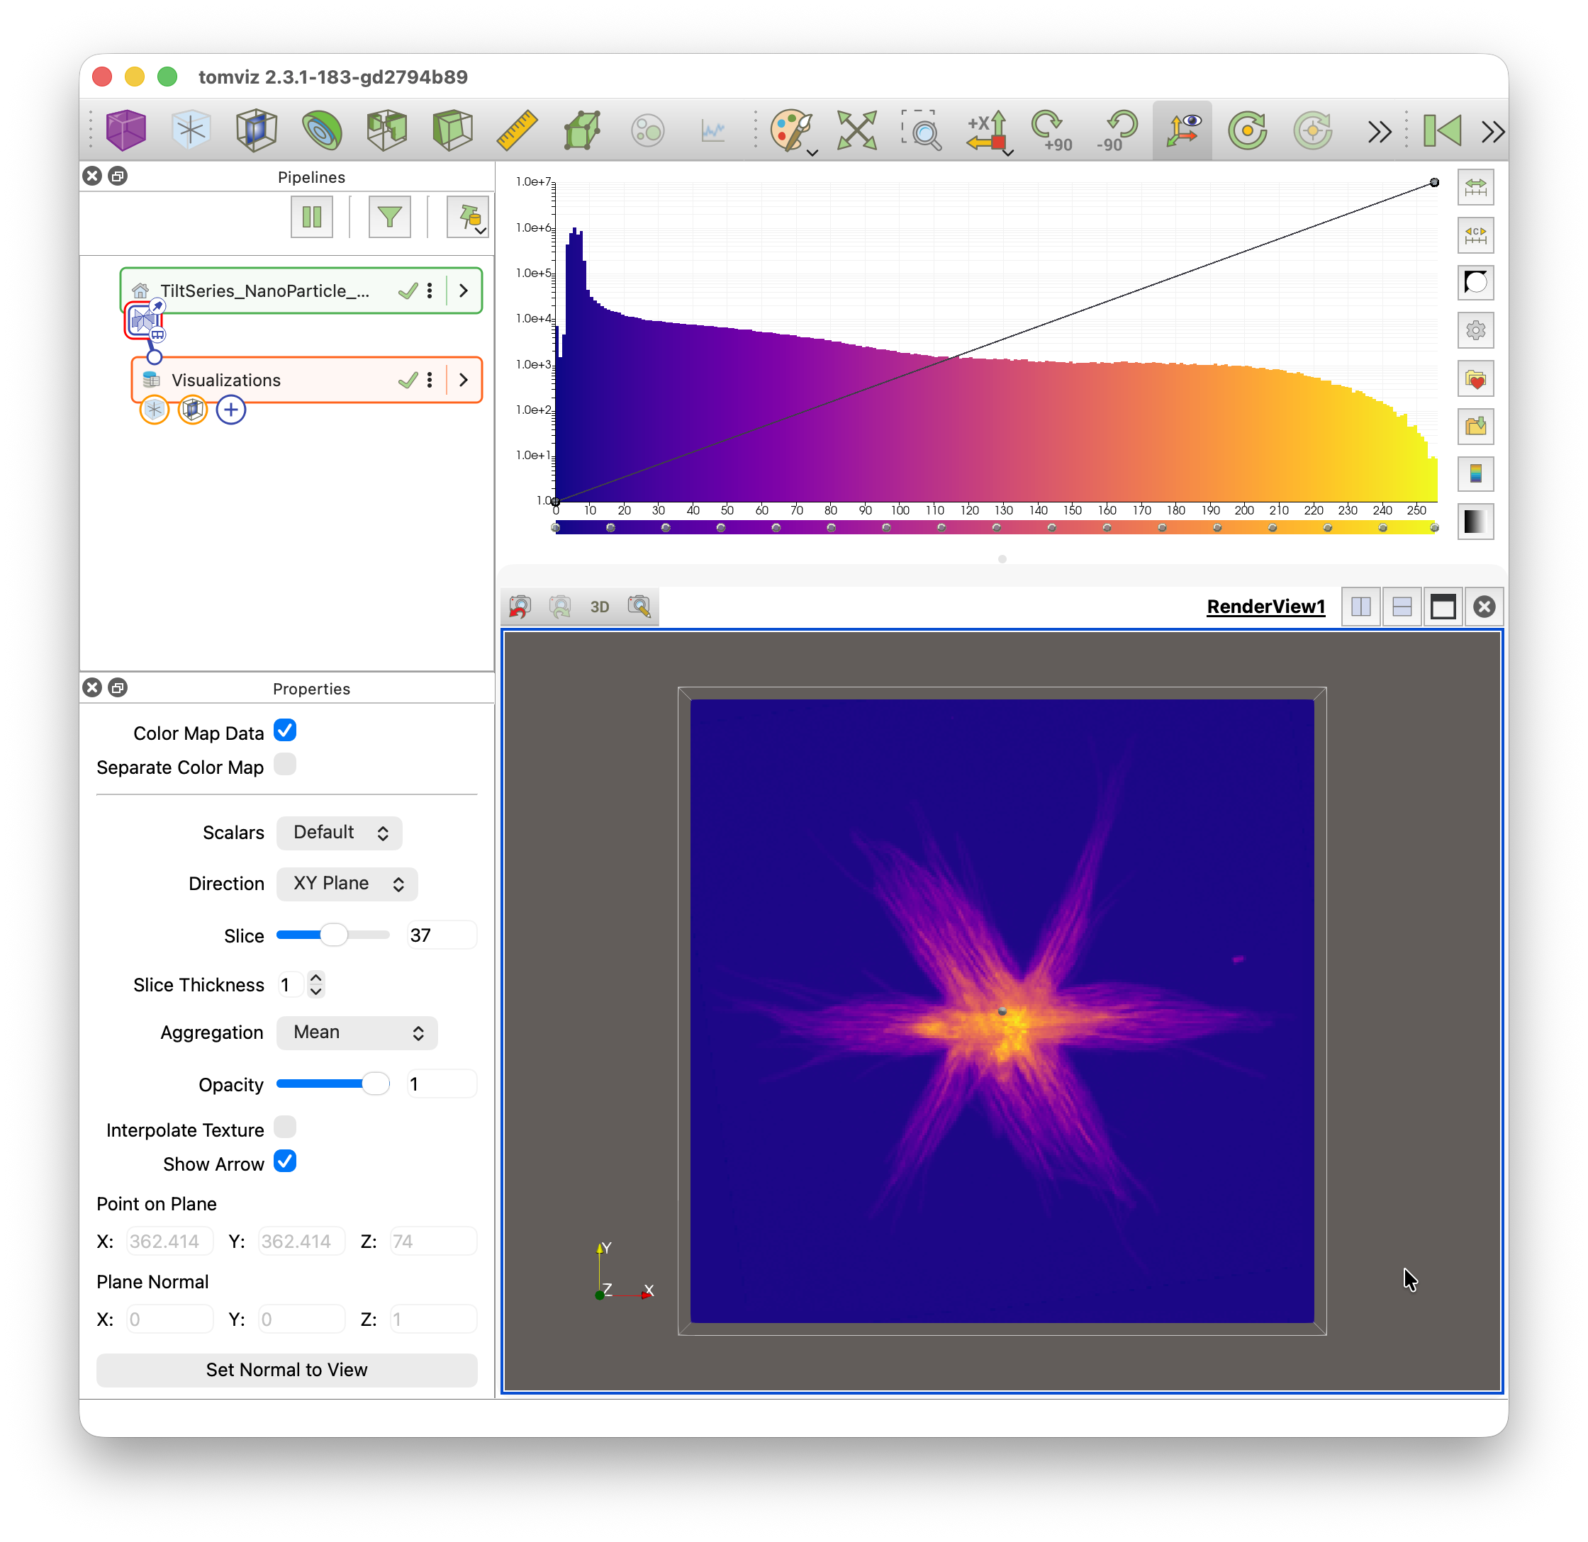Add a Clip module with split cube icon
Image resolution: width=1588 pixels, height=1542 pixels.
386,130
